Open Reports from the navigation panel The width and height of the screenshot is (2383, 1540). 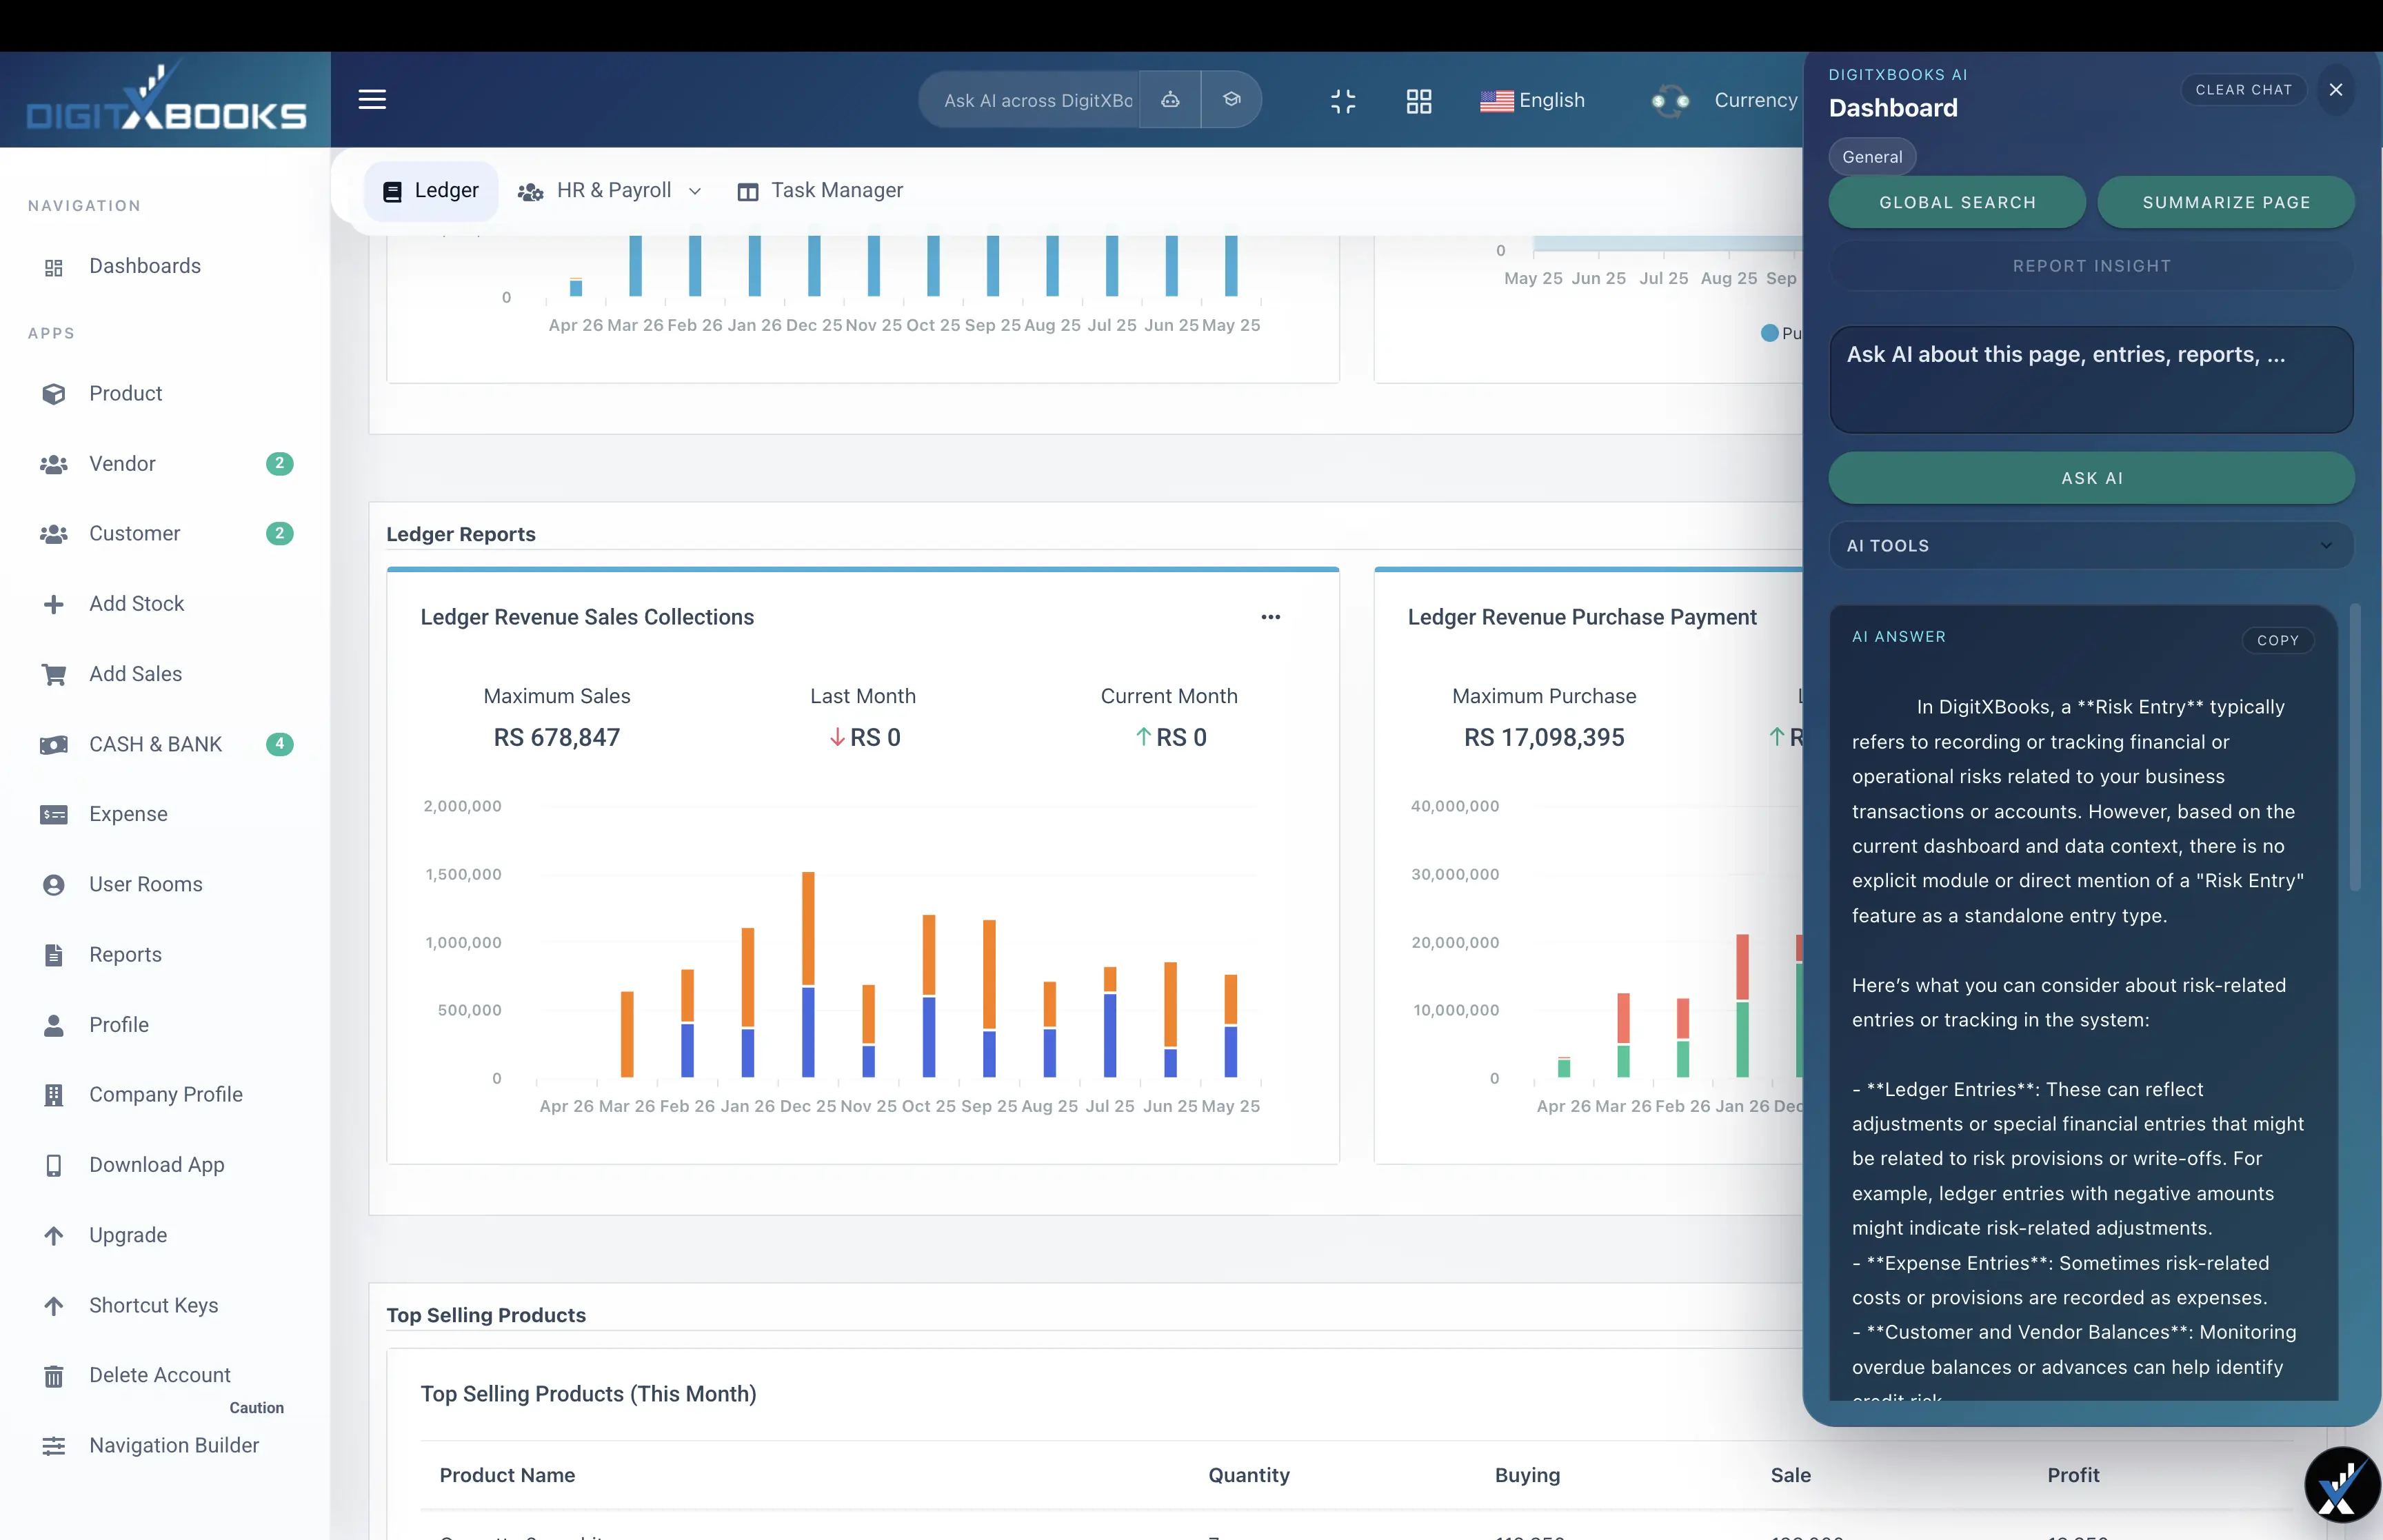(x=125, y=955)
